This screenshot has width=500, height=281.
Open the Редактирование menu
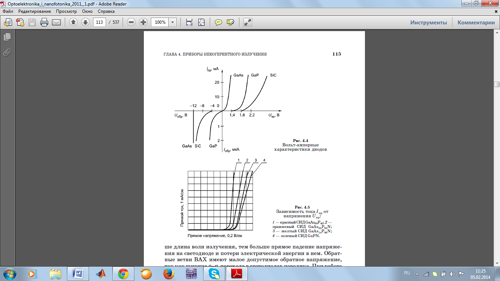tap(35, 11)
